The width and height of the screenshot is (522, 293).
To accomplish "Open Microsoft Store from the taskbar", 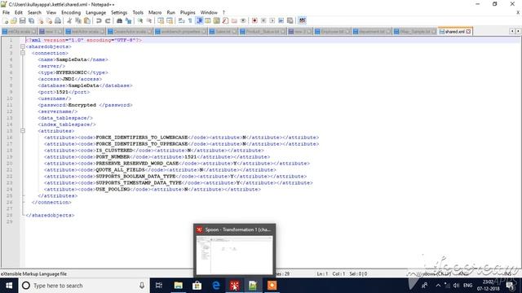I will point(197,286).
